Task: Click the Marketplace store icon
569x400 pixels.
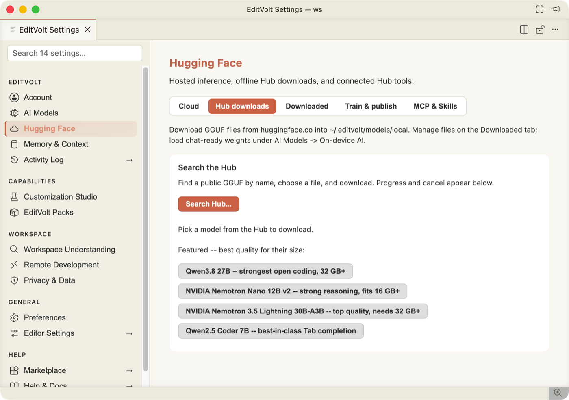Action: [x=14, y=370]
